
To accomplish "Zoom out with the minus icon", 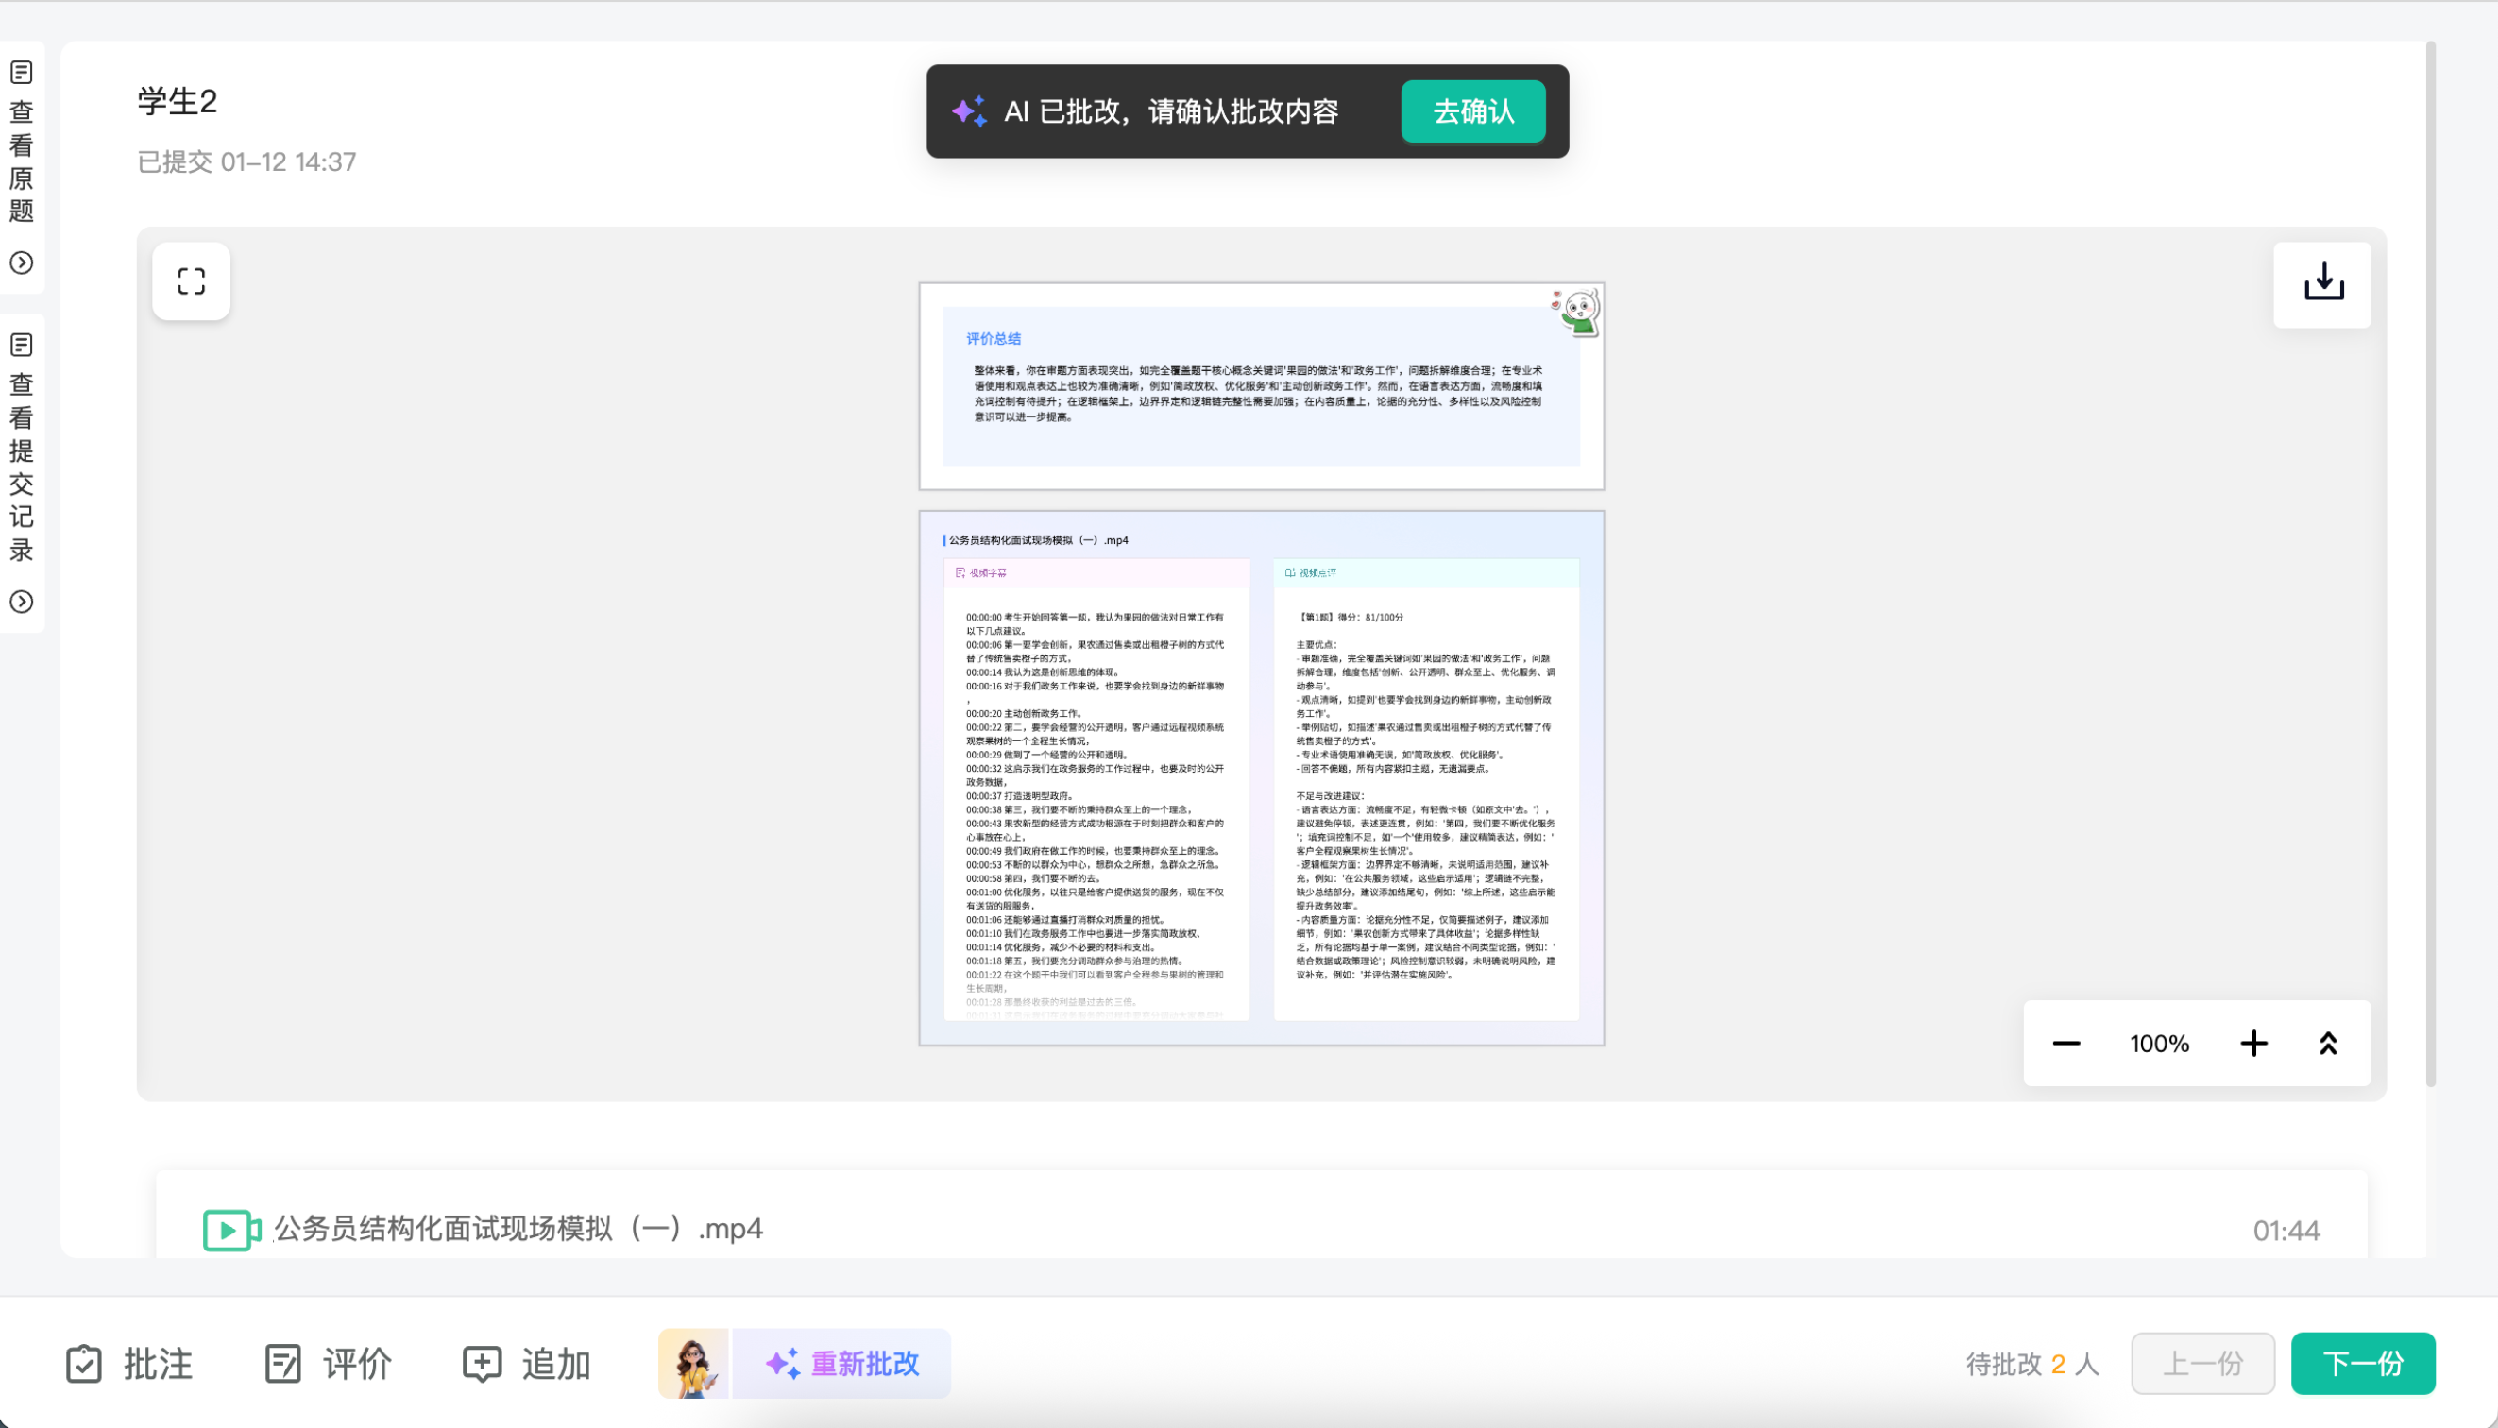I will pyautogui.click(x=2065, y=1044).
